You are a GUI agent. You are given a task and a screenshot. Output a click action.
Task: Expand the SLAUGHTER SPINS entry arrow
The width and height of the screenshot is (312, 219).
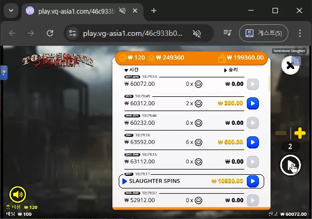tap(124, 181)
